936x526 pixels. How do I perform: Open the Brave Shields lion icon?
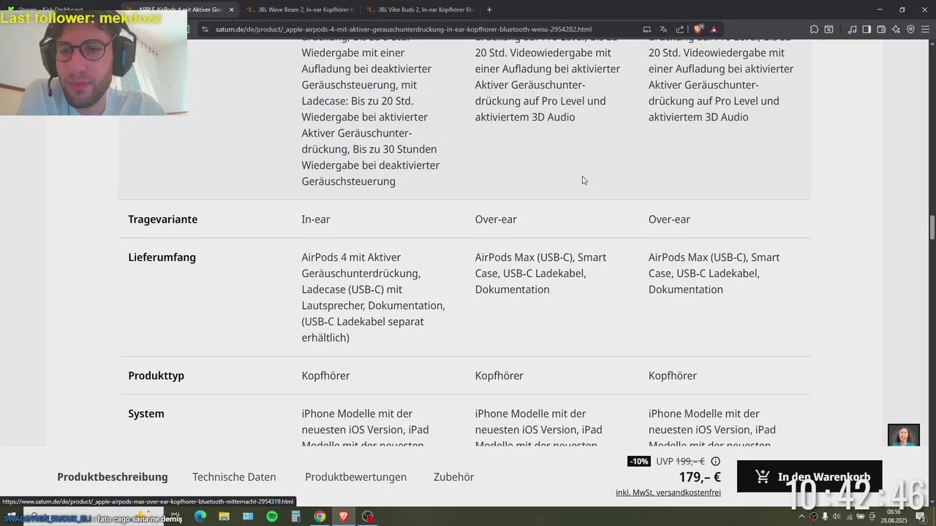pyautogui.click(x=698, y=29)
